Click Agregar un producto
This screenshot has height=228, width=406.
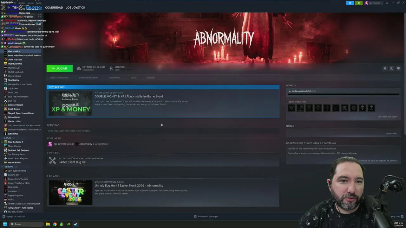coord(14,217)
